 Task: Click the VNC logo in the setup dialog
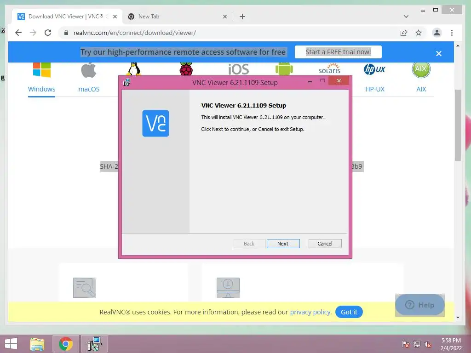click(155, 123)
